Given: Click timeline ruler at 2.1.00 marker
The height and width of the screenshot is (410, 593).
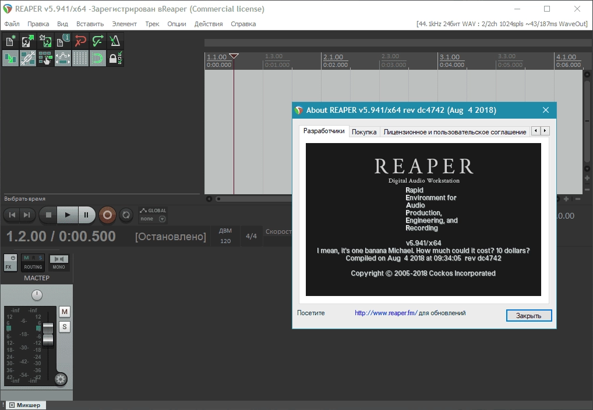Looking at the screenshot, I should pyautogui.click(x=333, y=57).
